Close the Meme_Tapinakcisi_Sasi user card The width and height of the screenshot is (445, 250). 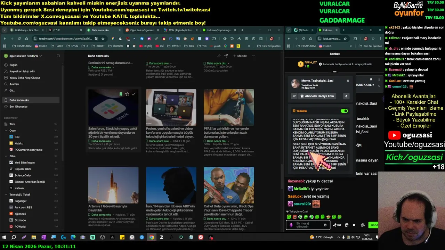click(x=348, y=81)
